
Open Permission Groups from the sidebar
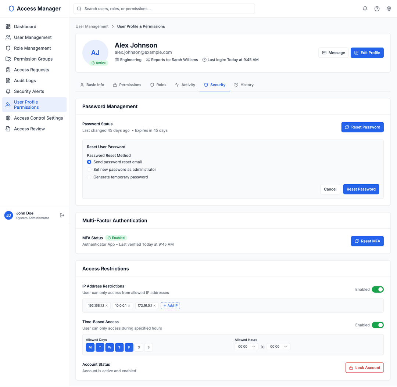(33, 59)
